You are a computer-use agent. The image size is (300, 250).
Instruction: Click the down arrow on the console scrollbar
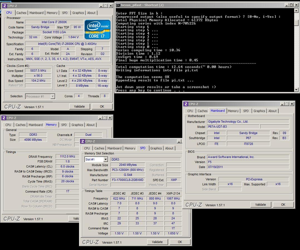pos(296,89)
